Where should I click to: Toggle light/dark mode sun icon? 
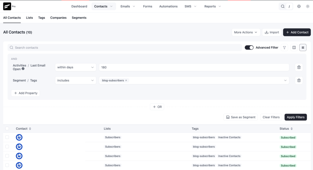(x=307, y=6)
